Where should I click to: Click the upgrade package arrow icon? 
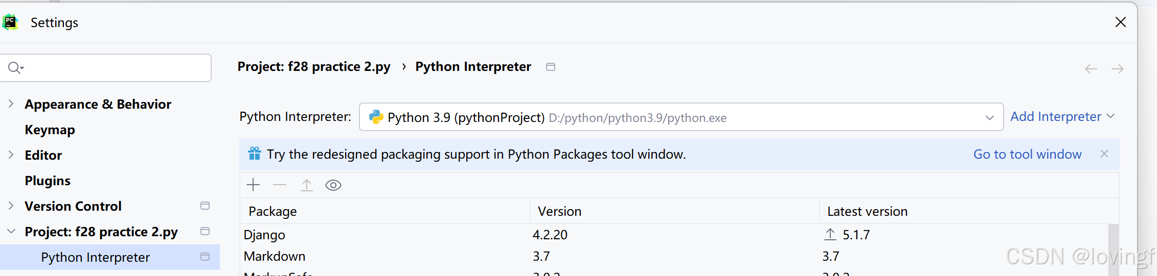pyautogui.click(x=306, y=185)
